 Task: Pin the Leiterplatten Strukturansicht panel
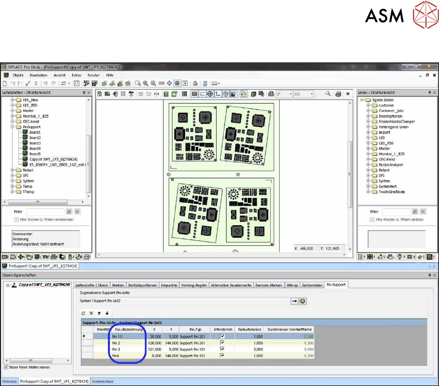84,92
